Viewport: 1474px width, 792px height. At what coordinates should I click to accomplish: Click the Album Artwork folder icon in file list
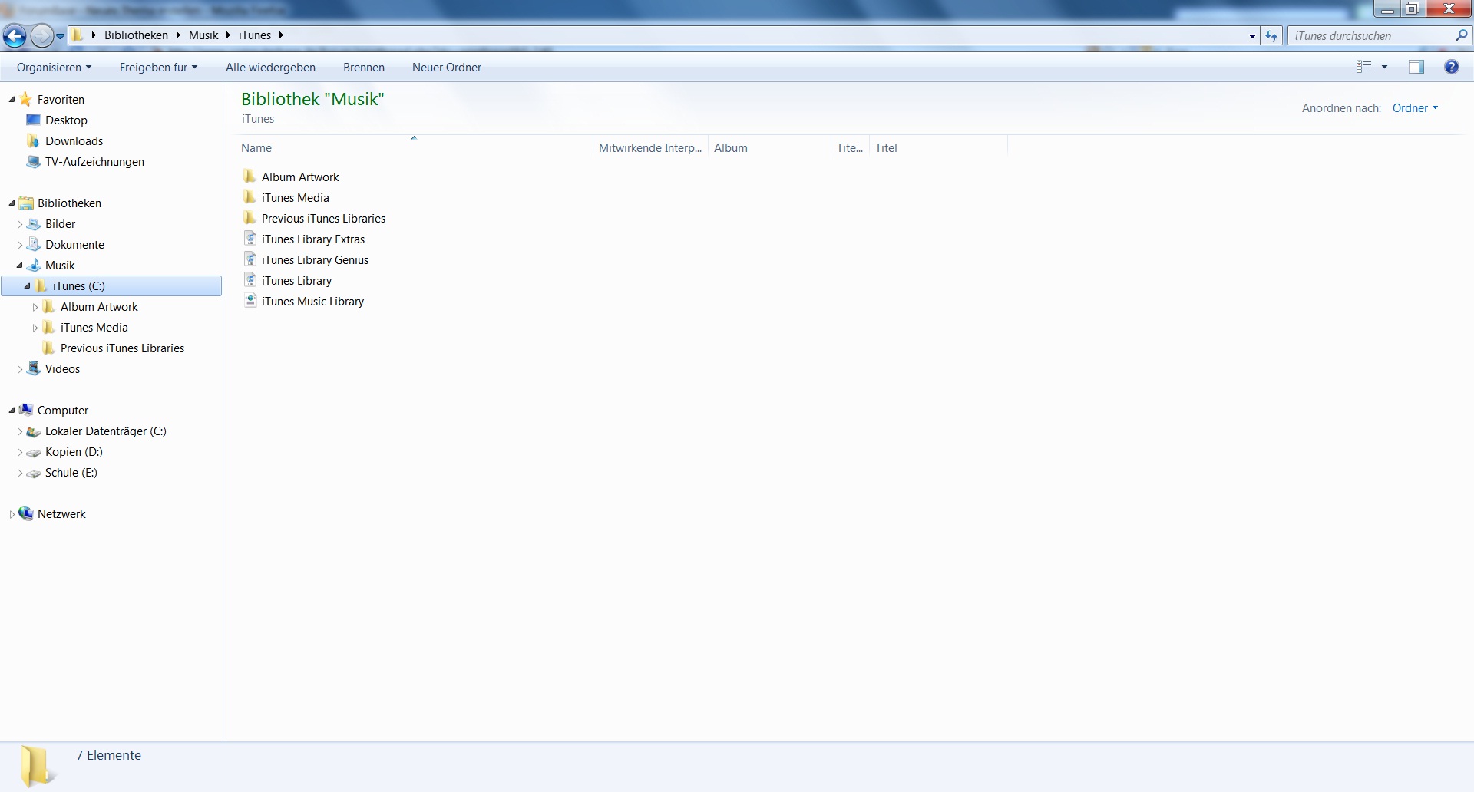250,177
